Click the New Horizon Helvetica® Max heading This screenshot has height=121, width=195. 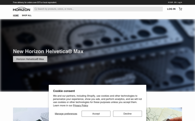pos(48,51)
